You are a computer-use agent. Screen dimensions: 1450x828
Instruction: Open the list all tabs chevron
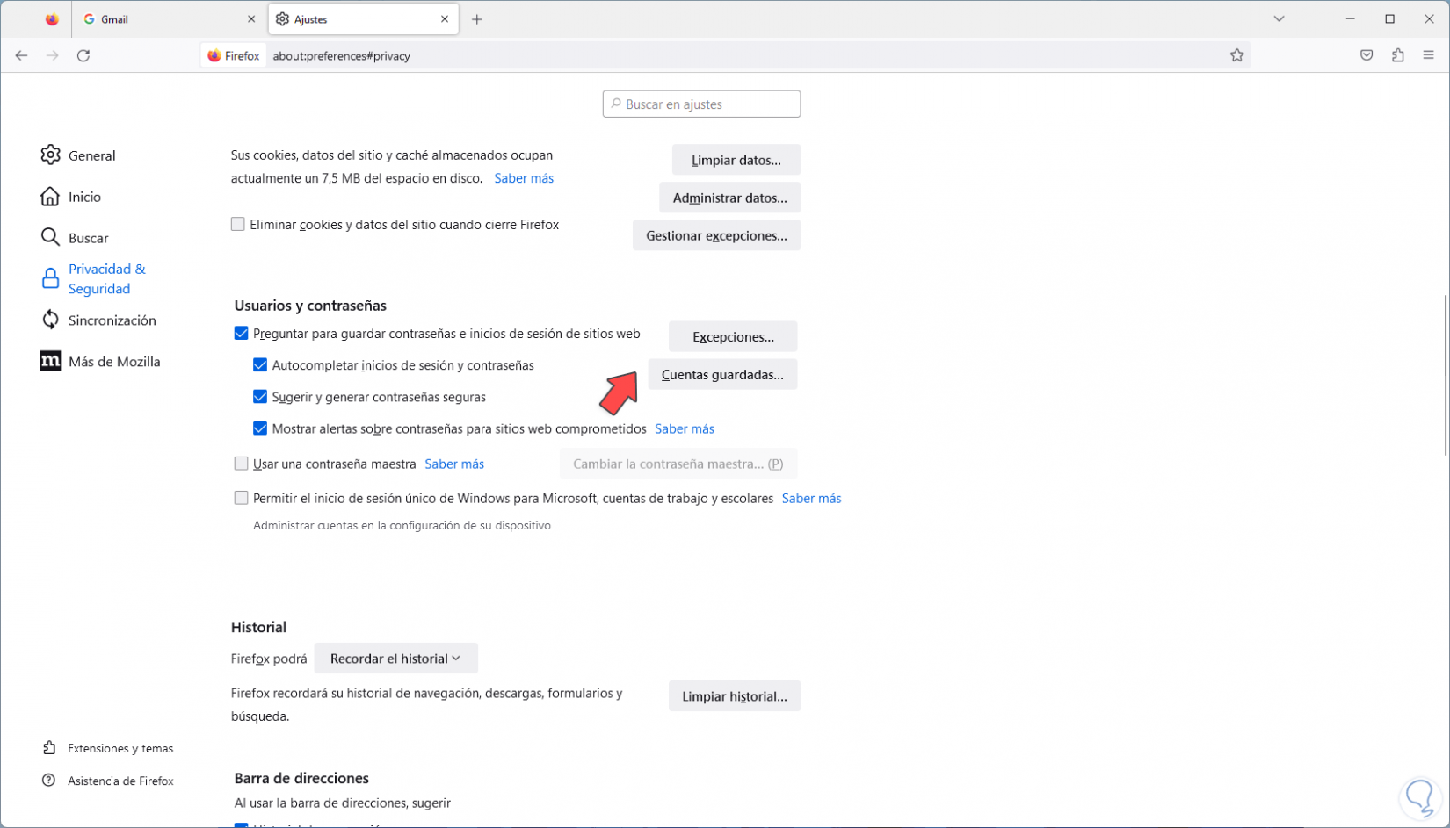pyautogui.click(x=1279, y=19)
